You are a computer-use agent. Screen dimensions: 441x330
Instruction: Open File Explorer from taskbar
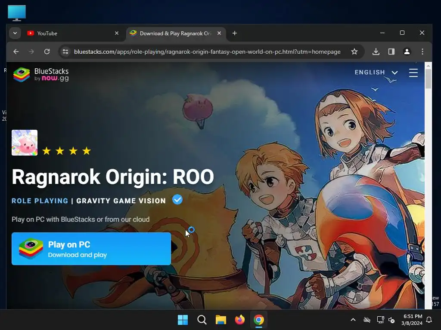[x=221, y=320]
